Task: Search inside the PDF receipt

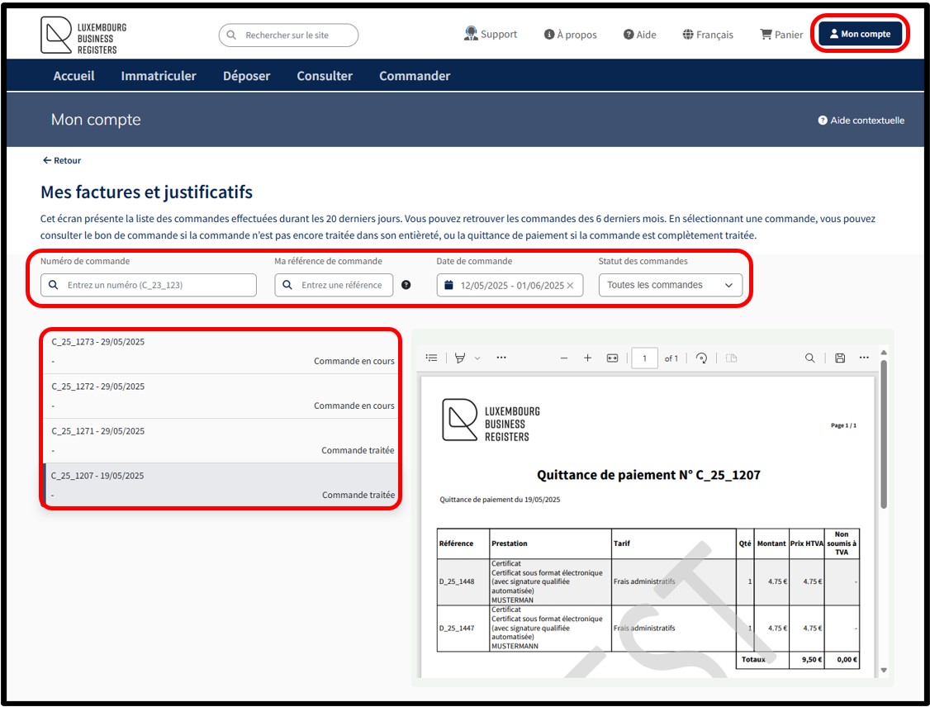Action: (810, 358)
